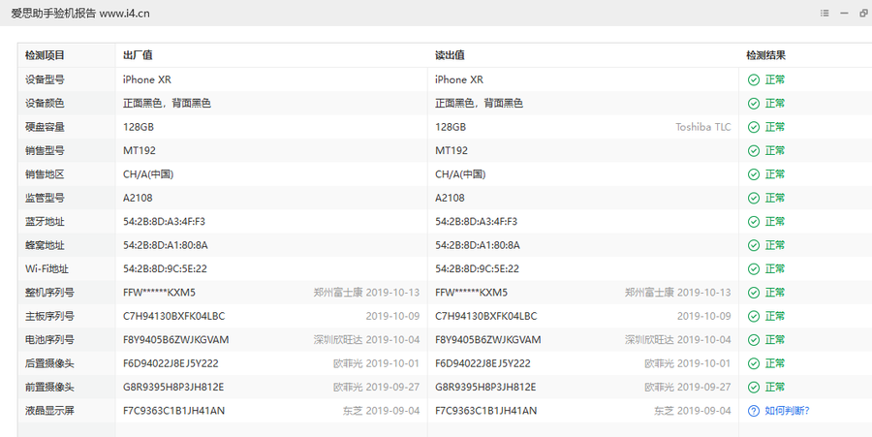Image resolution: width=872 pixels, height=437 pixels.
Task: Click green check icon in 销售型号 row
Action: [x=754, y=150]
